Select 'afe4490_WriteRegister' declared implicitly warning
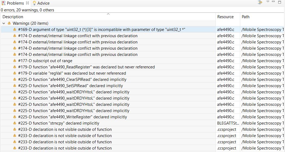285x152 pixels. (72, 117)
